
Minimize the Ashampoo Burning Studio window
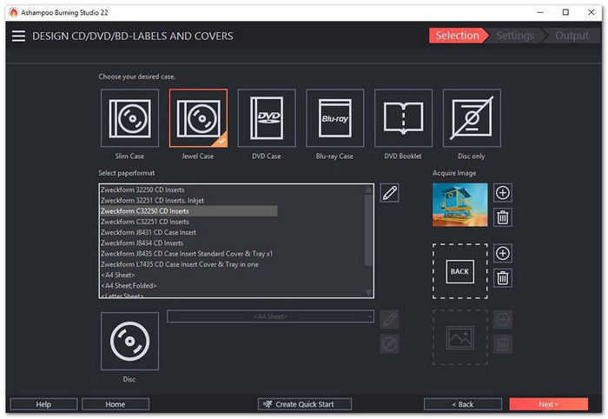(540, 12)
